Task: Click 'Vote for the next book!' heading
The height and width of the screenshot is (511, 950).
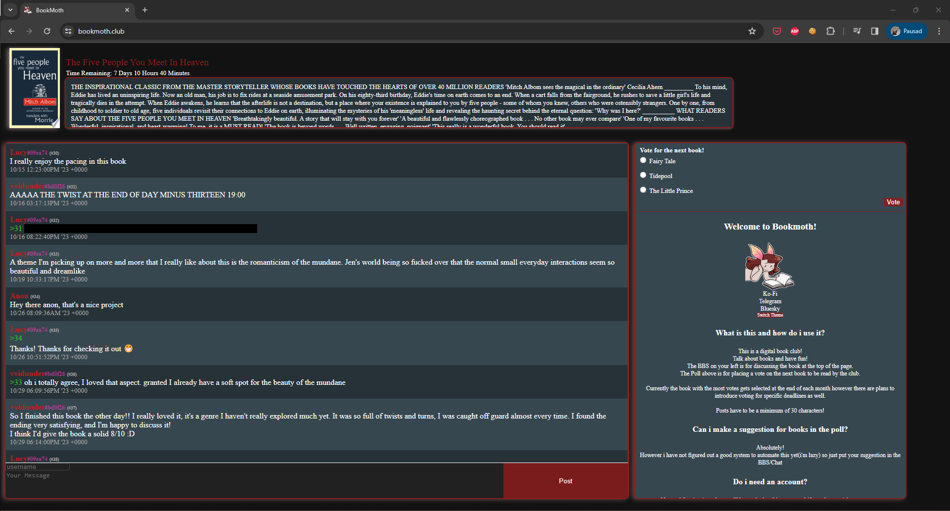Action: pyautogui.click(x=672, y=150)
